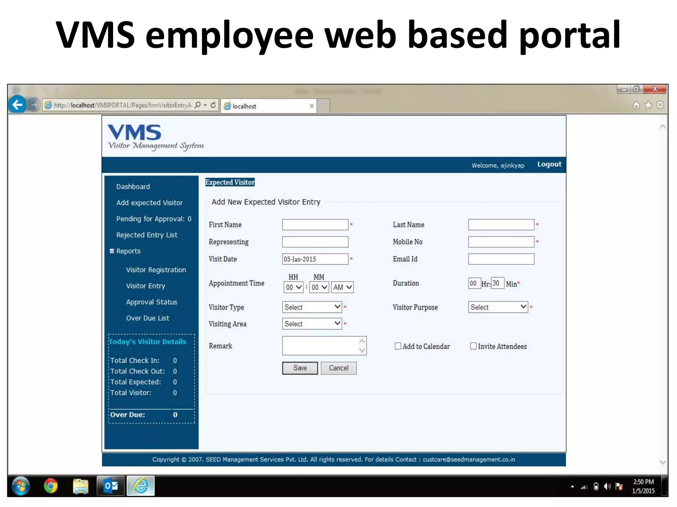Open File Explorer from the taskbar
The image size is (677, 507).
tap(80, 486)
